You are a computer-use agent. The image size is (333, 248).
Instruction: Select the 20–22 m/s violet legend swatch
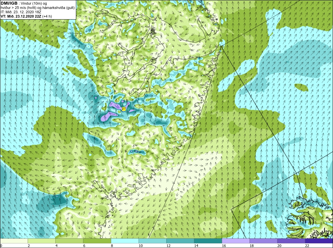click(x=291, y=241)
